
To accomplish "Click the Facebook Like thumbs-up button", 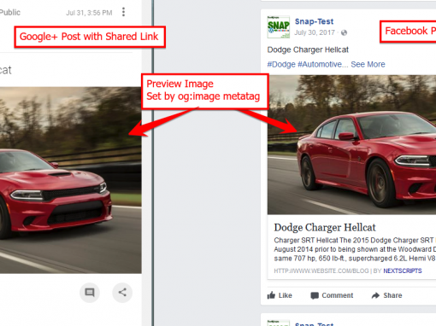I will 280,295.
